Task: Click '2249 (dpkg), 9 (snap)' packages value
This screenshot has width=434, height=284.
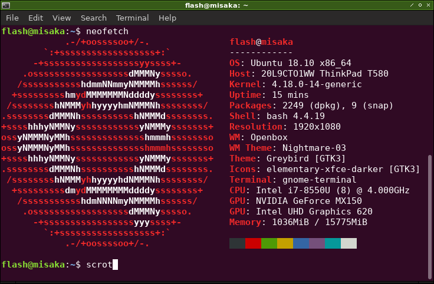Action: (338, 105)
